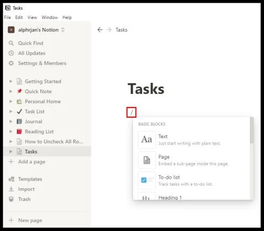264x231 pixels.
Task: Click New page at sidebar bottom
Action: click(25, 220)
